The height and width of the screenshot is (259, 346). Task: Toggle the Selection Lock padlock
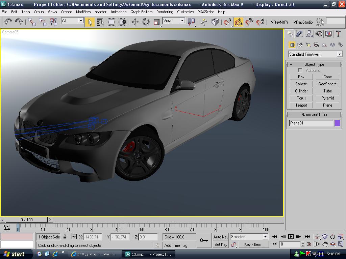65,237
